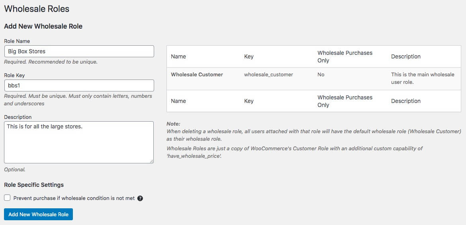This screenshot has height=225, width=466.
Task: Click the Key column in table footer
Action: click(249, 101)
